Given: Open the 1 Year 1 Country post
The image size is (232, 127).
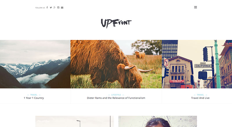Looking at the screenshot, I should click(34, 98).
